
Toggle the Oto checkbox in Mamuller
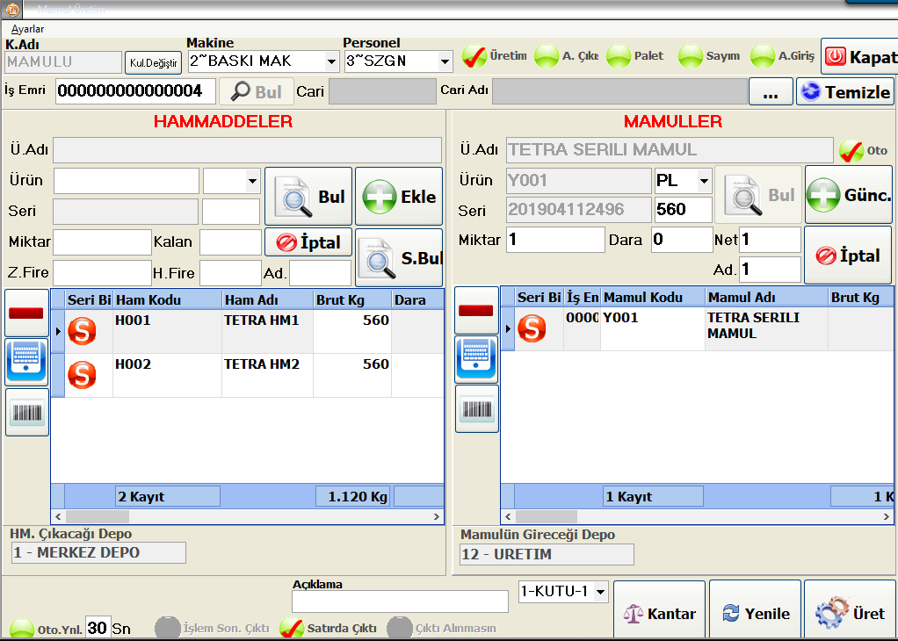(x=850, y=150)
